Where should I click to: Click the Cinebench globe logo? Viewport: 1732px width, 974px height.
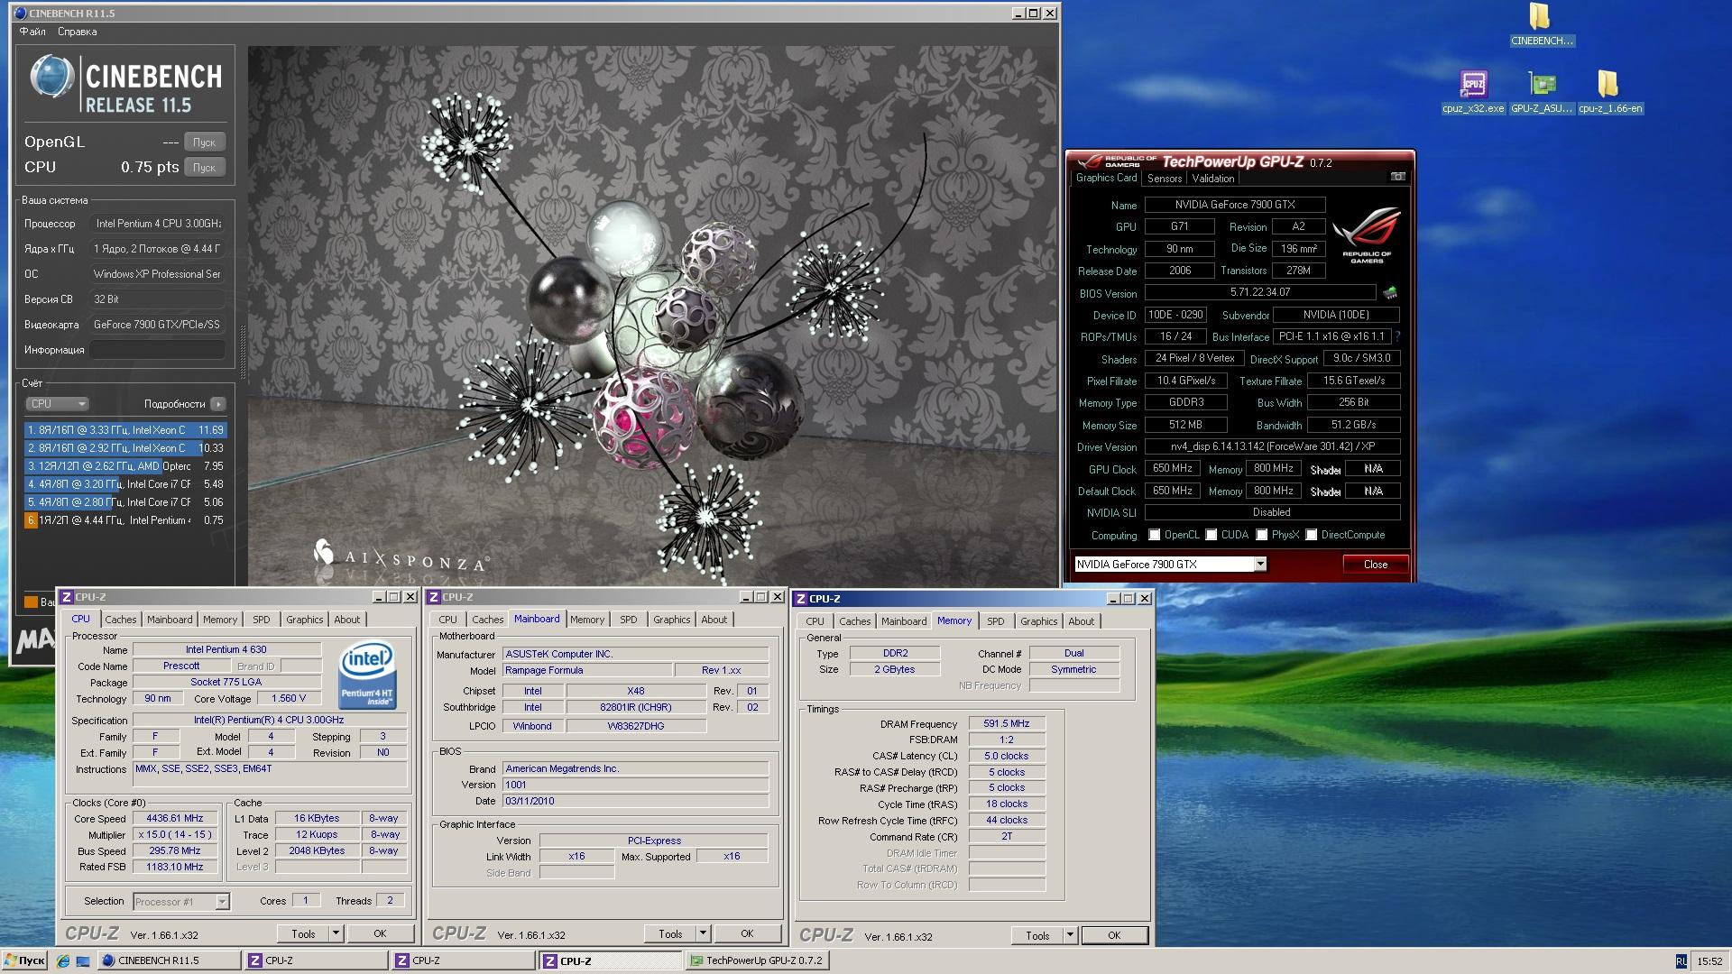click(x=51, y=78)
